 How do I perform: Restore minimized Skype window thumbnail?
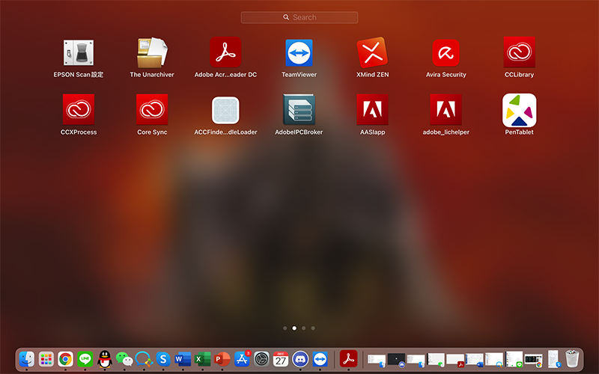[x=553, y=359]
